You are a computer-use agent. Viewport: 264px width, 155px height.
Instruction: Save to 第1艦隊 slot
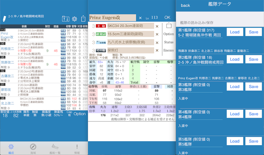tap(253, 32)
